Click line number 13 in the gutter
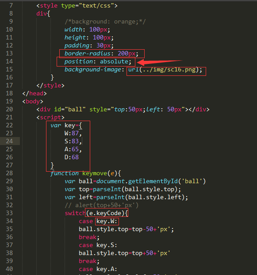The width and height of the screenshot is (257, 275). click(x=9, y=53)
